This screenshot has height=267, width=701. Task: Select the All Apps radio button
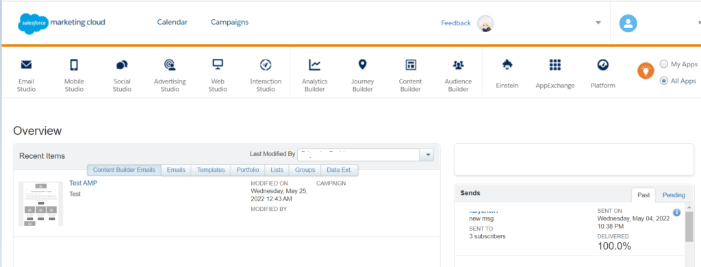point(664,81)
